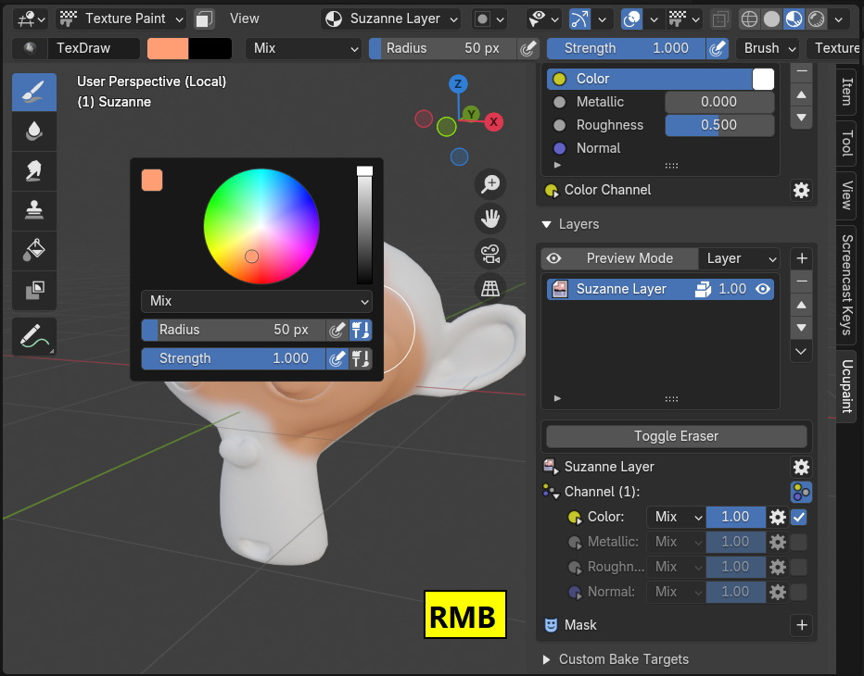Open header Mix blend mode dropdown
The width and height of the screenshot is (864, 676).
(x=304, y=48)
